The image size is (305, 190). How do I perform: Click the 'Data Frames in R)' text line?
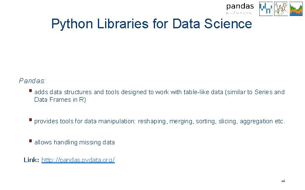point(60,100)
